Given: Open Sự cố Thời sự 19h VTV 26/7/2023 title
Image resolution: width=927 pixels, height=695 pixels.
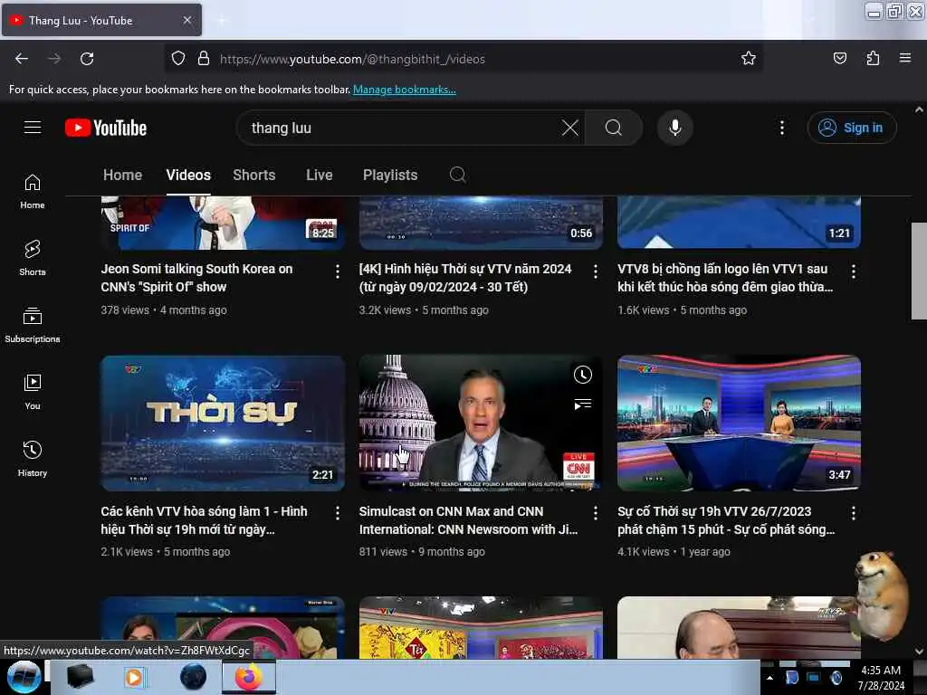Looking at the screenshot, I should click(726, 520).
